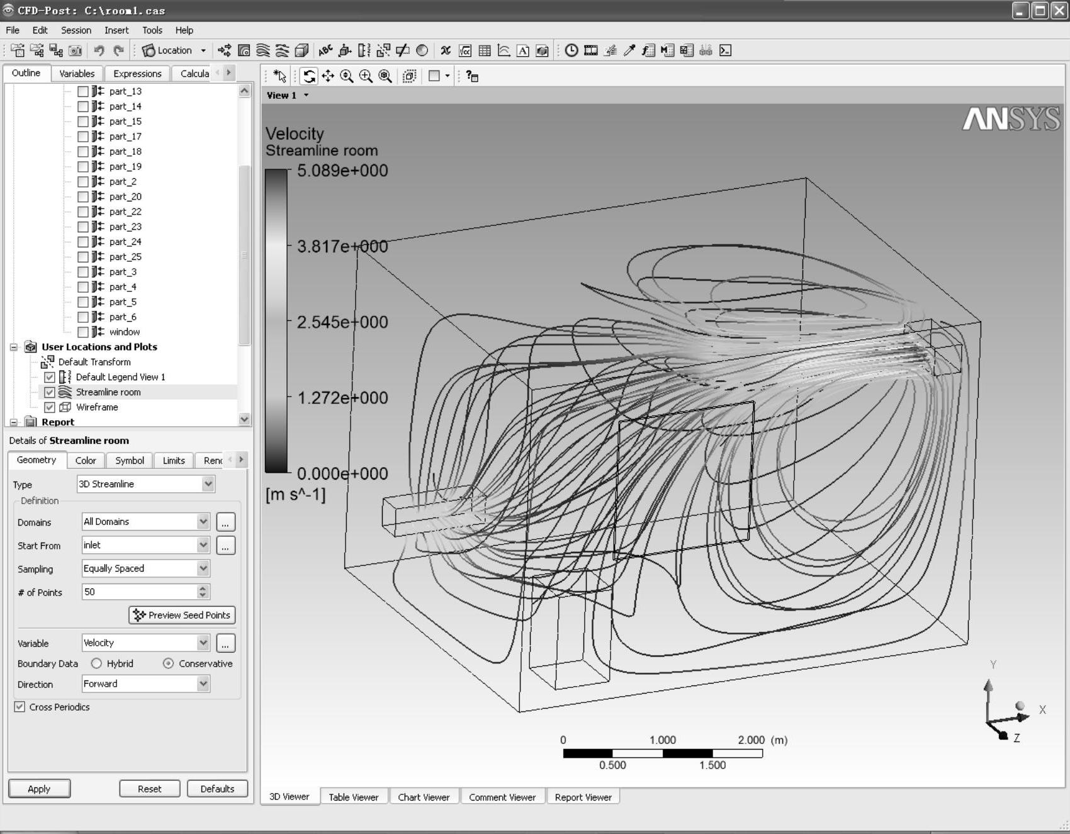
Task: Uncheck the Wireframe visibility checkbox
Action: (x=50, y=407)
